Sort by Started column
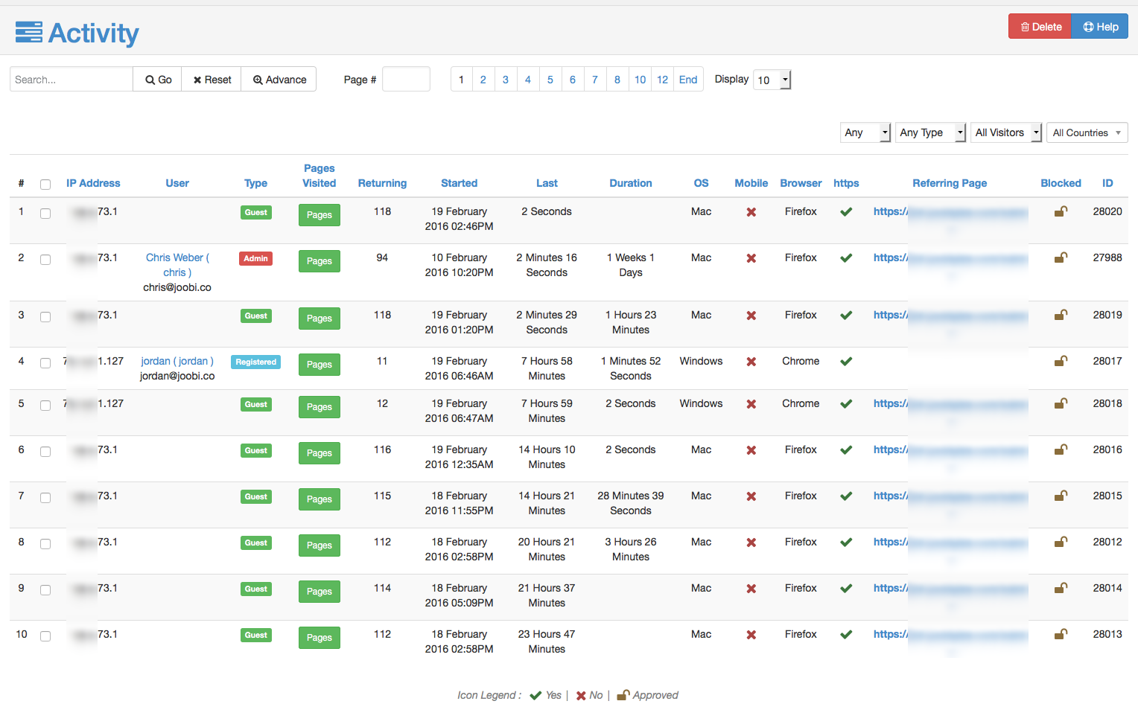 point(459,183)
